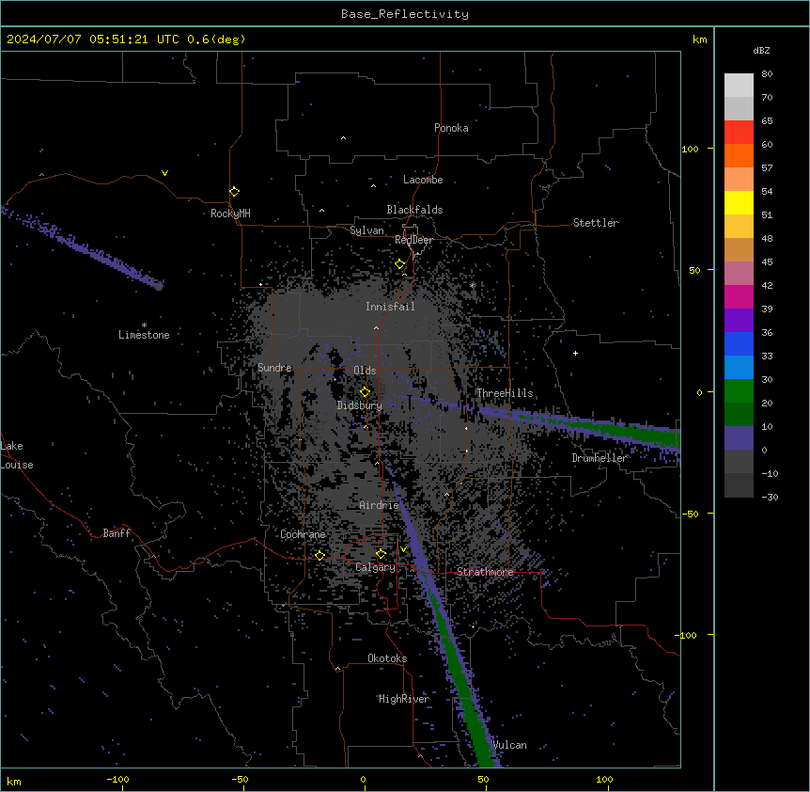Click the Stettler city label

point(596,223)
